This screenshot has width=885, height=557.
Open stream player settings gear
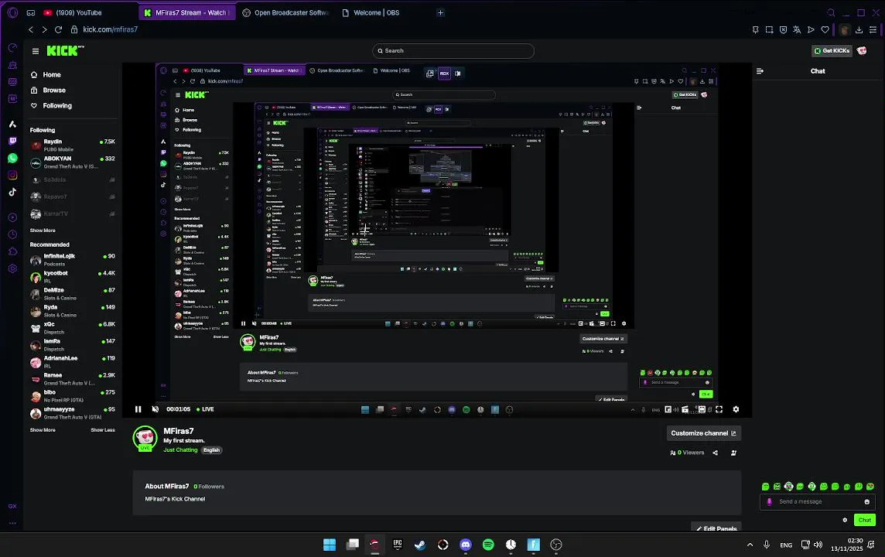(x=736, y=409)
